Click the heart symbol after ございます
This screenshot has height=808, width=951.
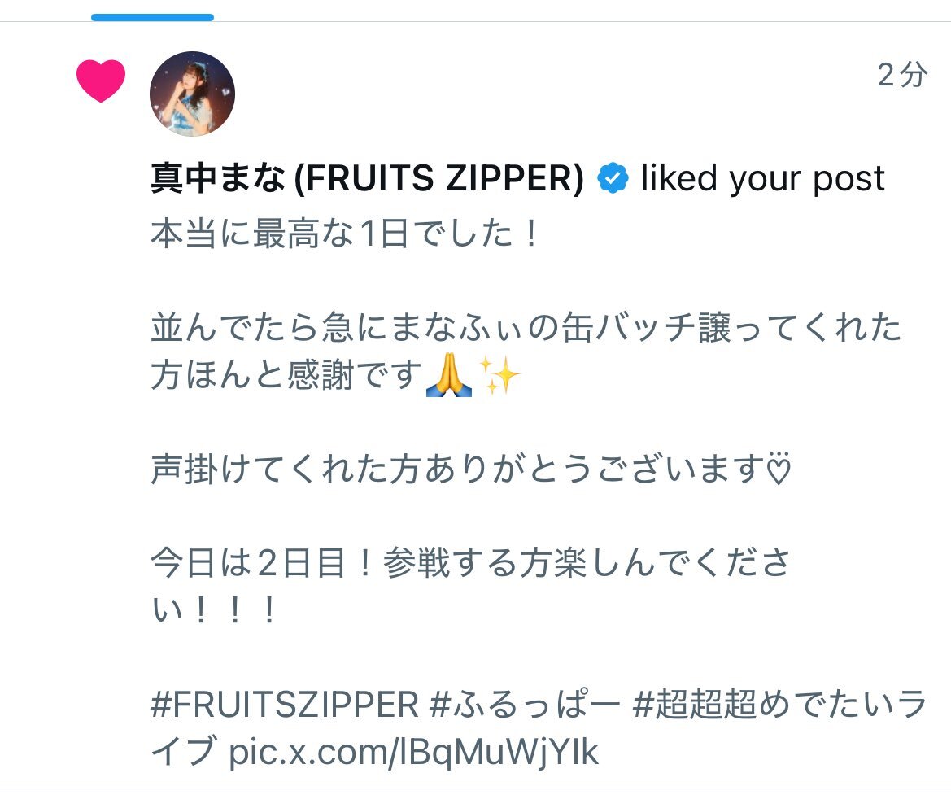[779, 469]
